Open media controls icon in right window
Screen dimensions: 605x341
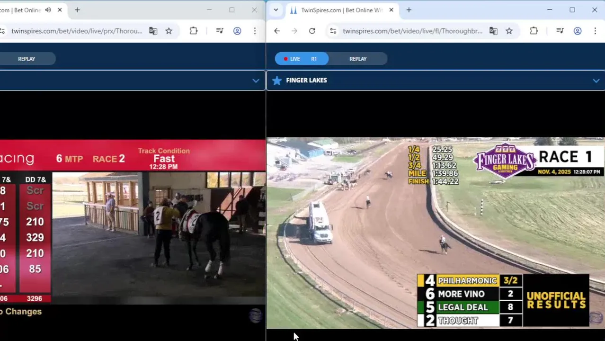point(560,31)
